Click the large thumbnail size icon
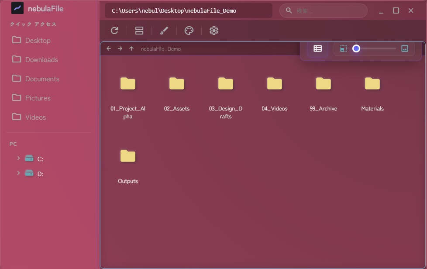The height and width of the screenshot is (269, 427). pyautogui.click(x=405, y=48)
